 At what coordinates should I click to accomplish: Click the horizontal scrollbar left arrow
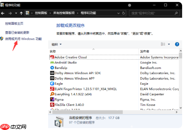50,112
